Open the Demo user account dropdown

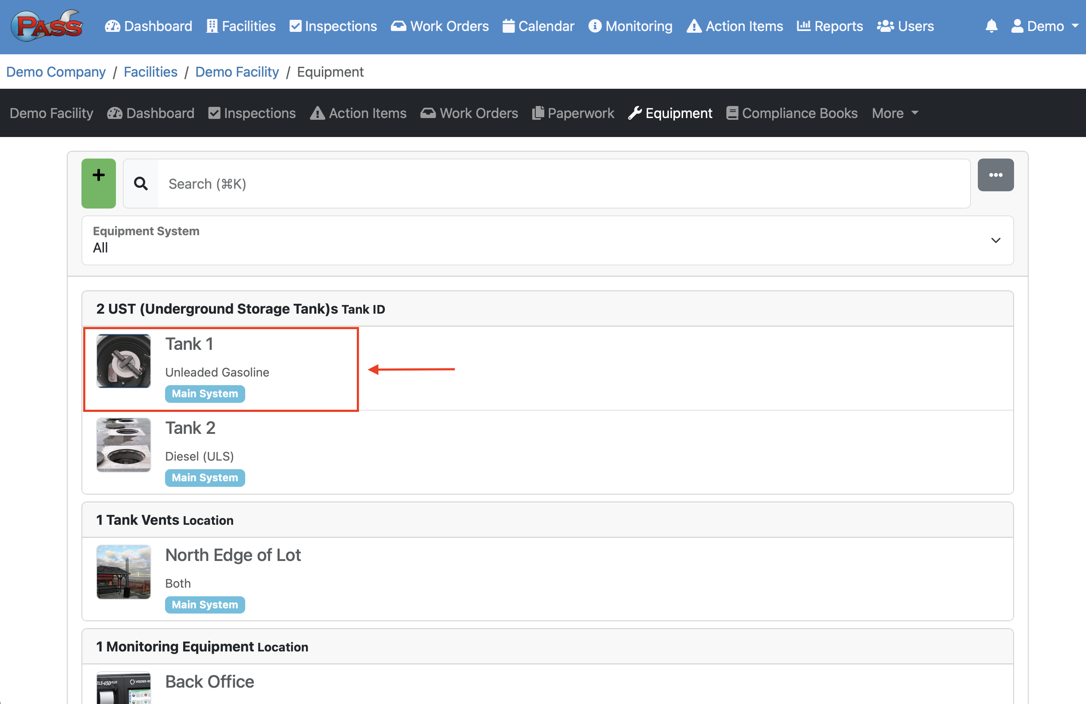click(1044, 26)
